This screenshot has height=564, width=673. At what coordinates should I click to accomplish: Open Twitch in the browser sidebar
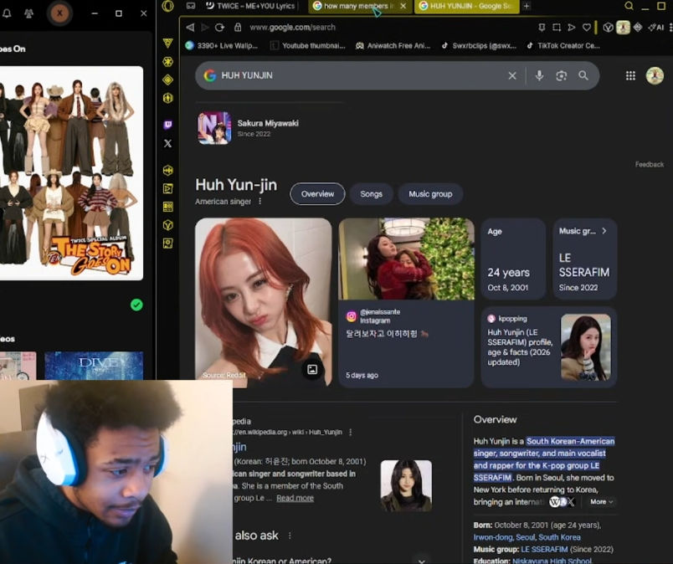[x=167, y=125]
